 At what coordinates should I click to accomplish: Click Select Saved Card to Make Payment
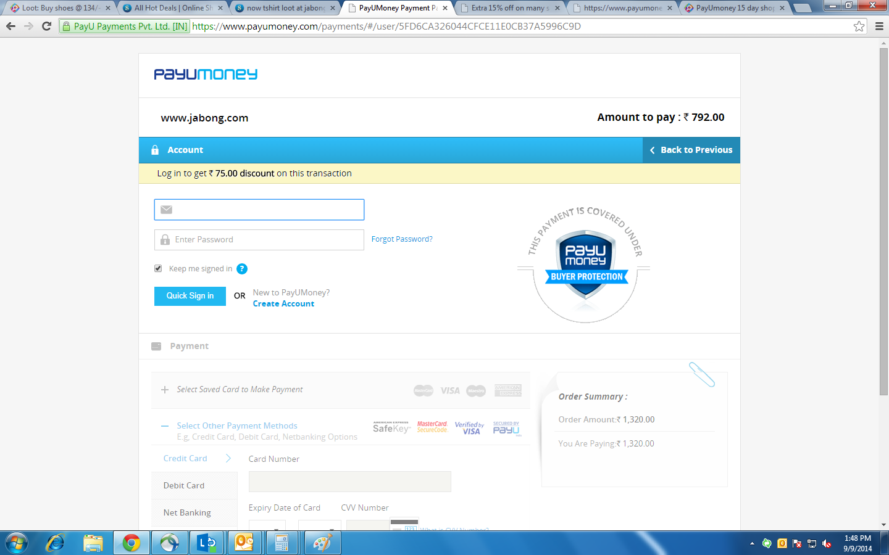(240, 390)
